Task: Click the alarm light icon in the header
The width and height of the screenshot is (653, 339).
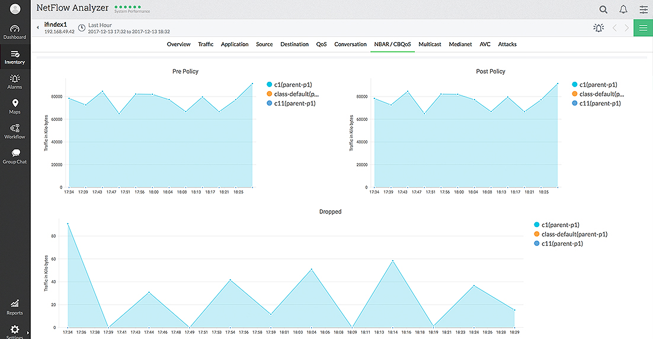Action: coord(598,28)
